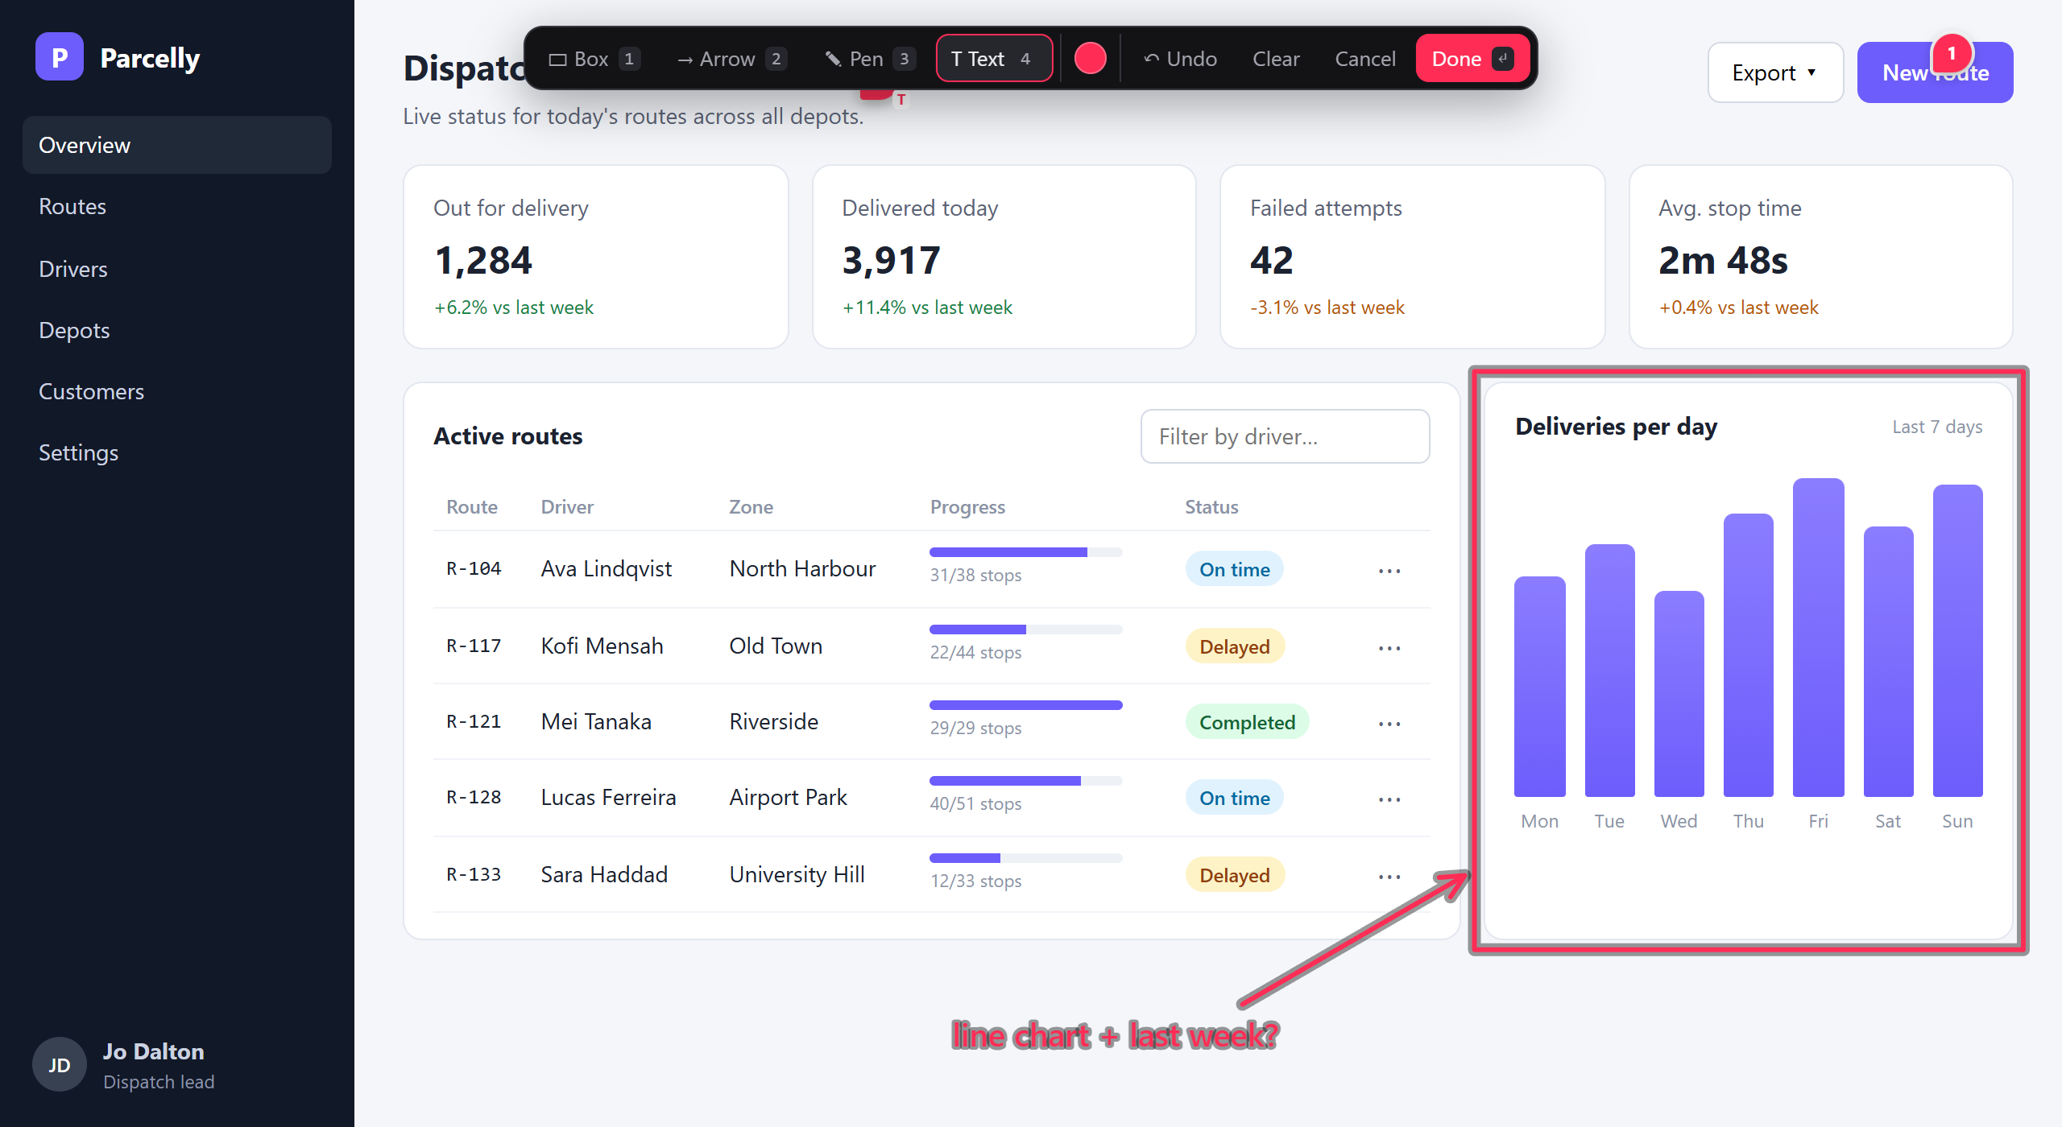Open Depots in sidebar
Viewport: 2062px width, 1127px height.
[177, 330]
